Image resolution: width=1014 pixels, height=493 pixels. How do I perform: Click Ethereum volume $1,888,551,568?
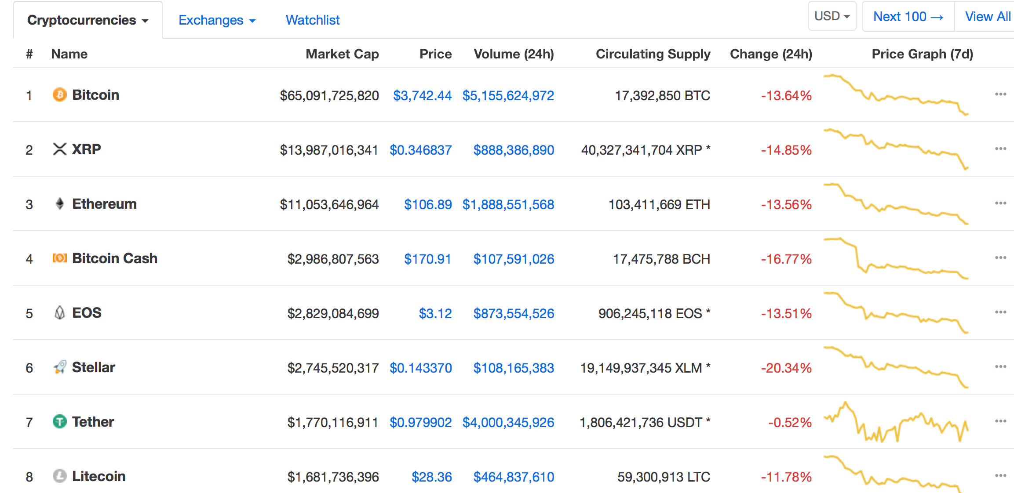(x=508, y=204)
